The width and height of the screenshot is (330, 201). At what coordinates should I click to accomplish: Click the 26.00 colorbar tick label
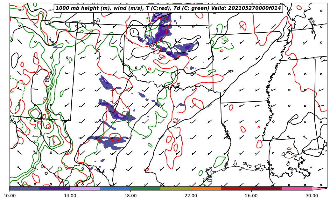tap(251, 196)
